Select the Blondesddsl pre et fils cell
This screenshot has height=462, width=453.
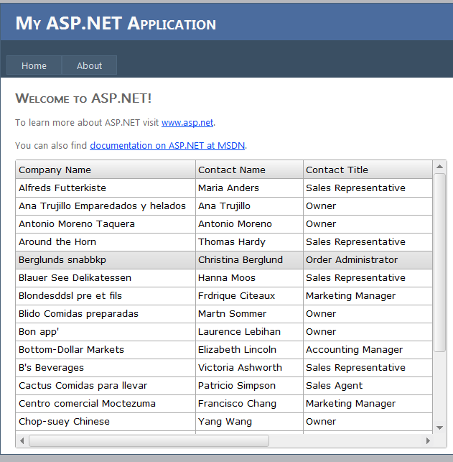[106, 296]
